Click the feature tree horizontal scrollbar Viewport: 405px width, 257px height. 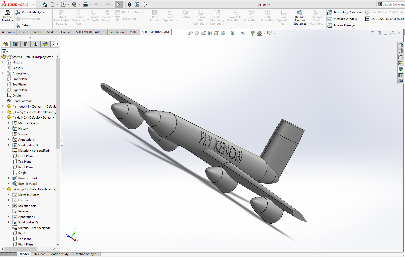click(21, 249)
